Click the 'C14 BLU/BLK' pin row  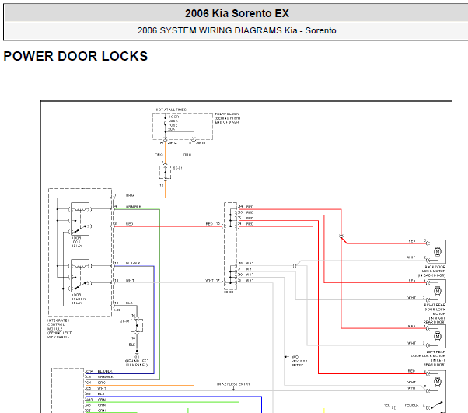pos(100,371)
